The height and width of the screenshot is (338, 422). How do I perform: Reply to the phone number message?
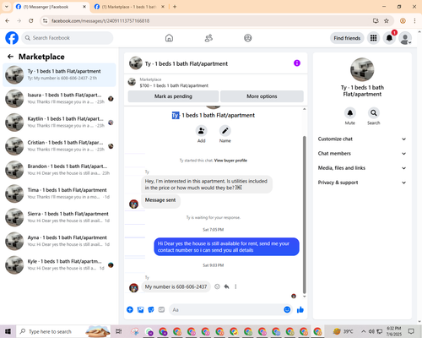226,286
